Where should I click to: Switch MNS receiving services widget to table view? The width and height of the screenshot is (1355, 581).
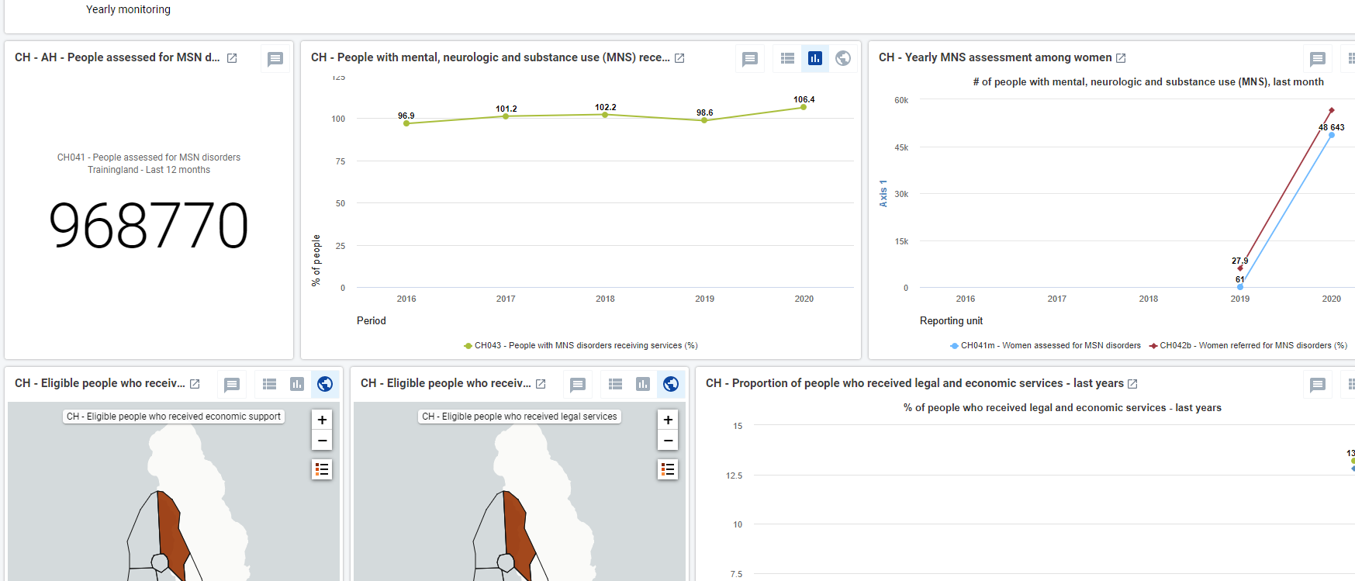pos(787,58)
